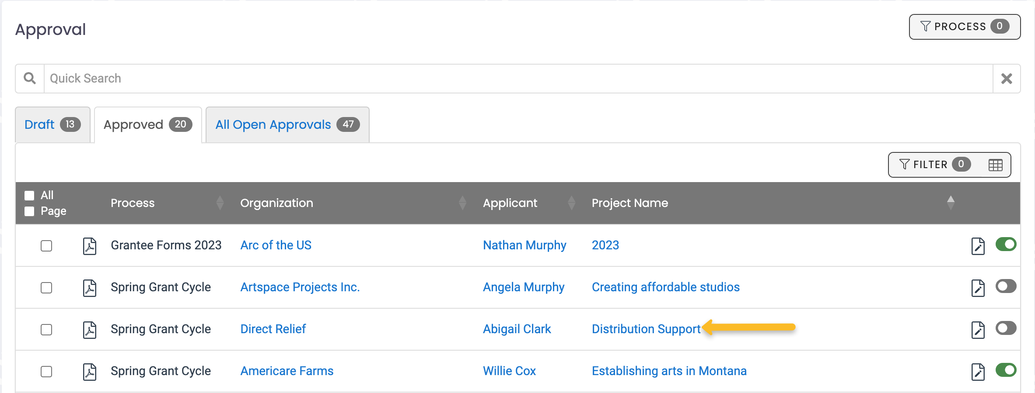Select the Page checkbox in the table header

coord(29,211)
